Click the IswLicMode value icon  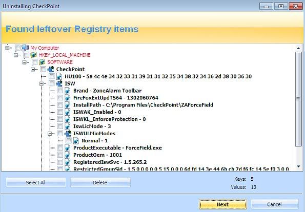[68, 126]
